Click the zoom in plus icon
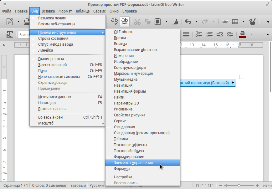The height and width of the screenshot is (189, 272). click(x=257, y=186)
